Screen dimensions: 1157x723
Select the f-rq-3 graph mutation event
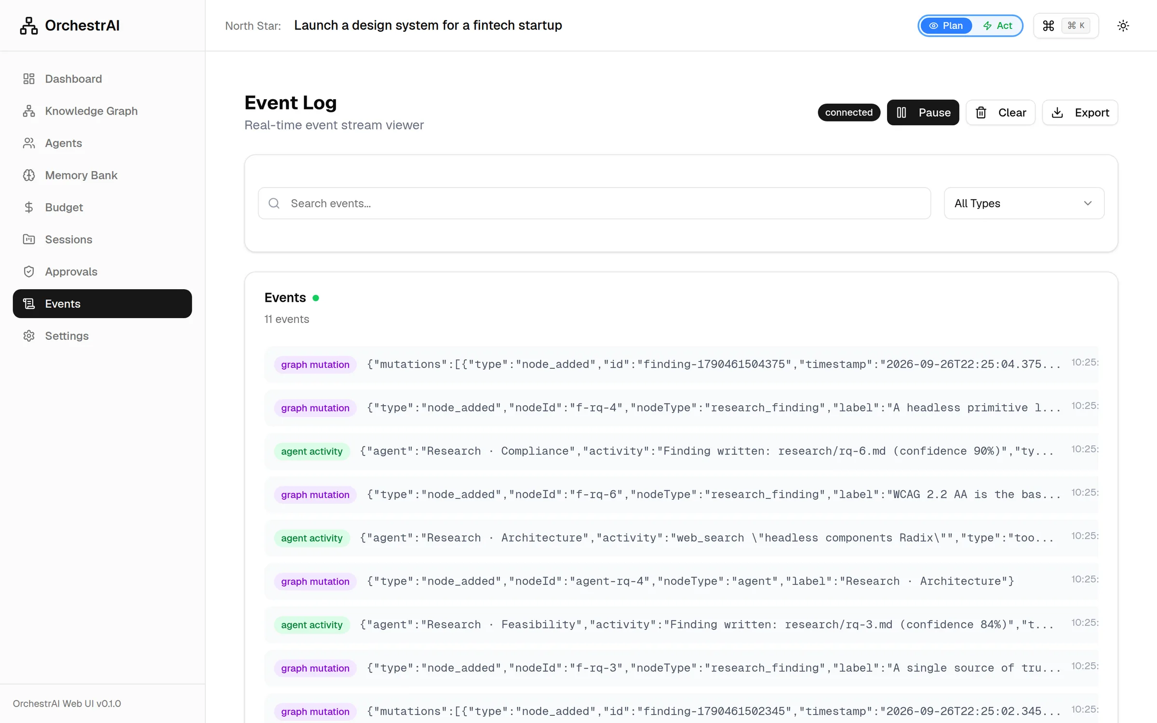coord(681,668)
